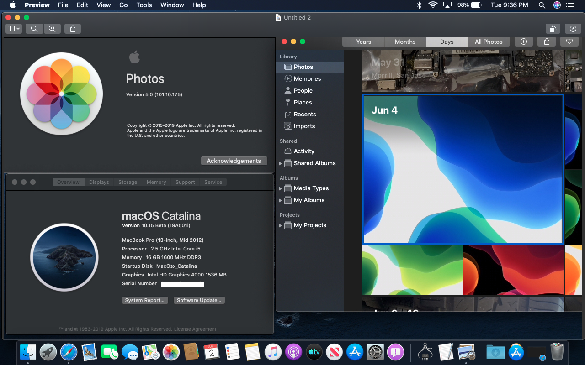This screenshot has height=365, width=585.
Task: Switch to the Support tab
Action: [185, 182]
